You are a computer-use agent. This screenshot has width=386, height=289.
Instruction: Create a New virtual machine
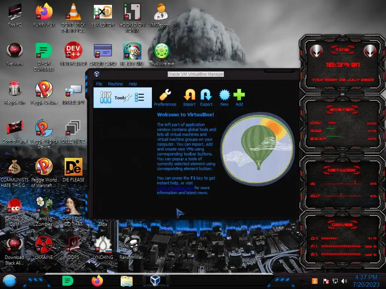[224, 97]
